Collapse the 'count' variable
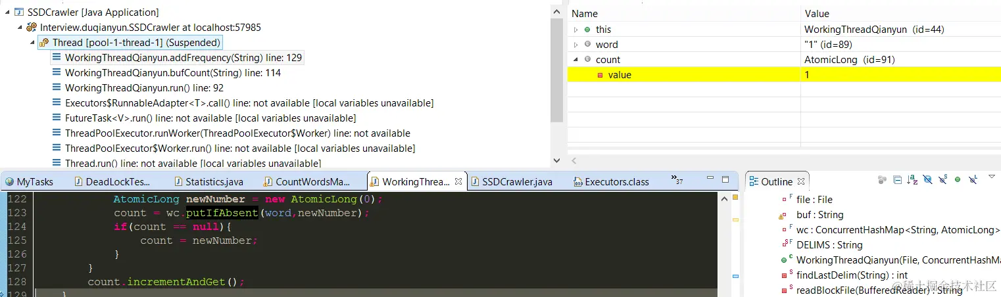Screen dimensions: 1001x297 [x=576, y=60]
